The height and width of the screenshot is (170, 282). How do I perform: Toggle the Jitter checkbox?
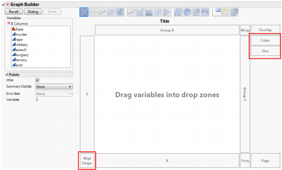click(37, 80)
